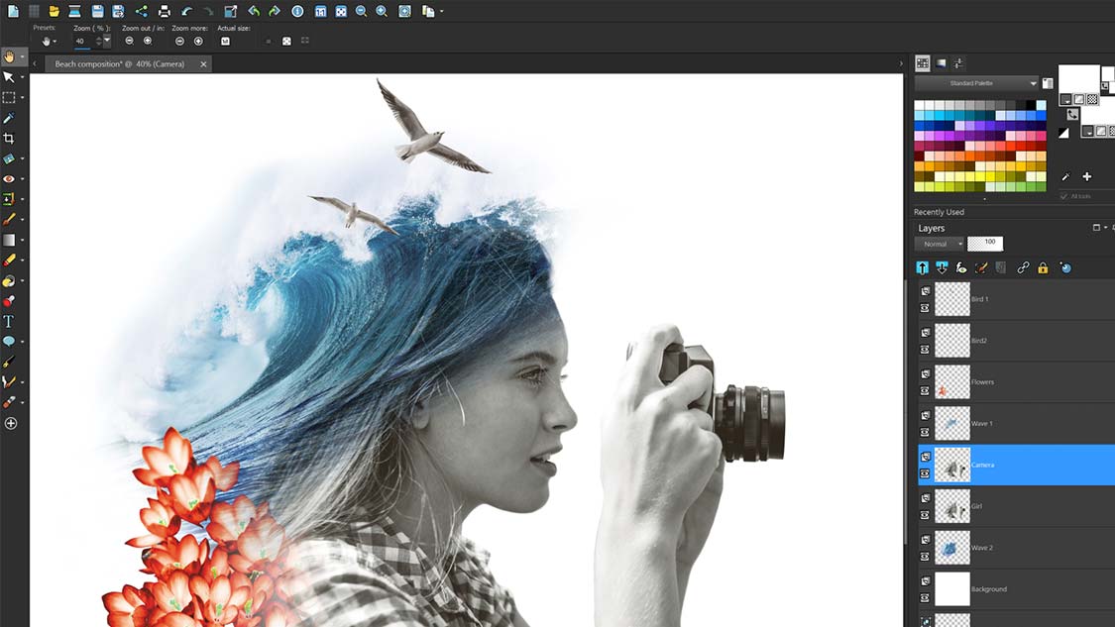Select the Eye Dropper tool
Image resolution: width=1115 pixels, height=627 pixels.
coord(11,117)
